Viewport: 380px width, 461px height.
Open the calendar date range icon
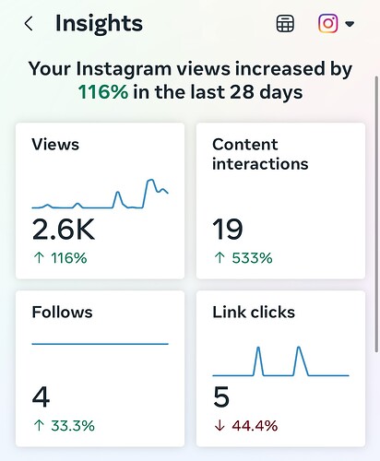pos(285,24)
